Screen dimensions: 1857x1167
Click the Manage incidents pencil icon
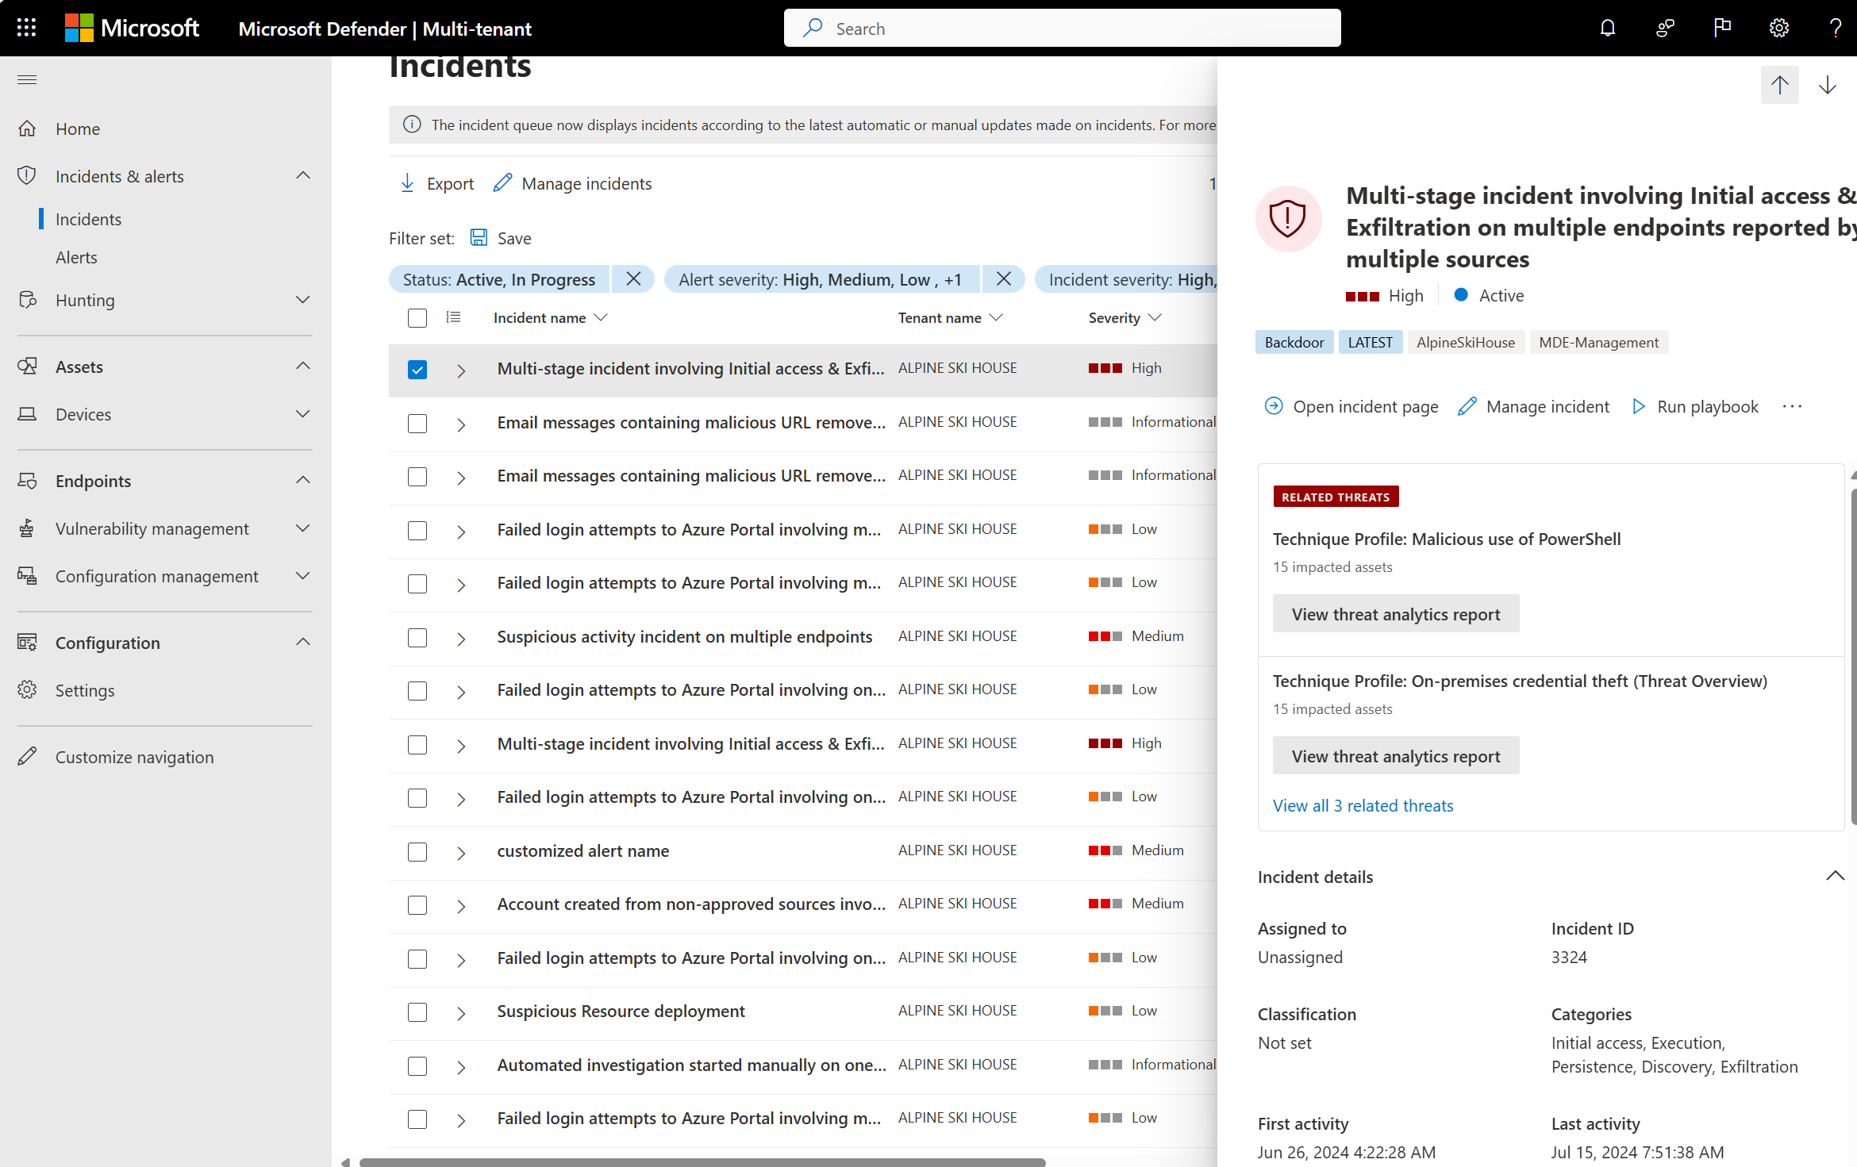click(502, 183)
